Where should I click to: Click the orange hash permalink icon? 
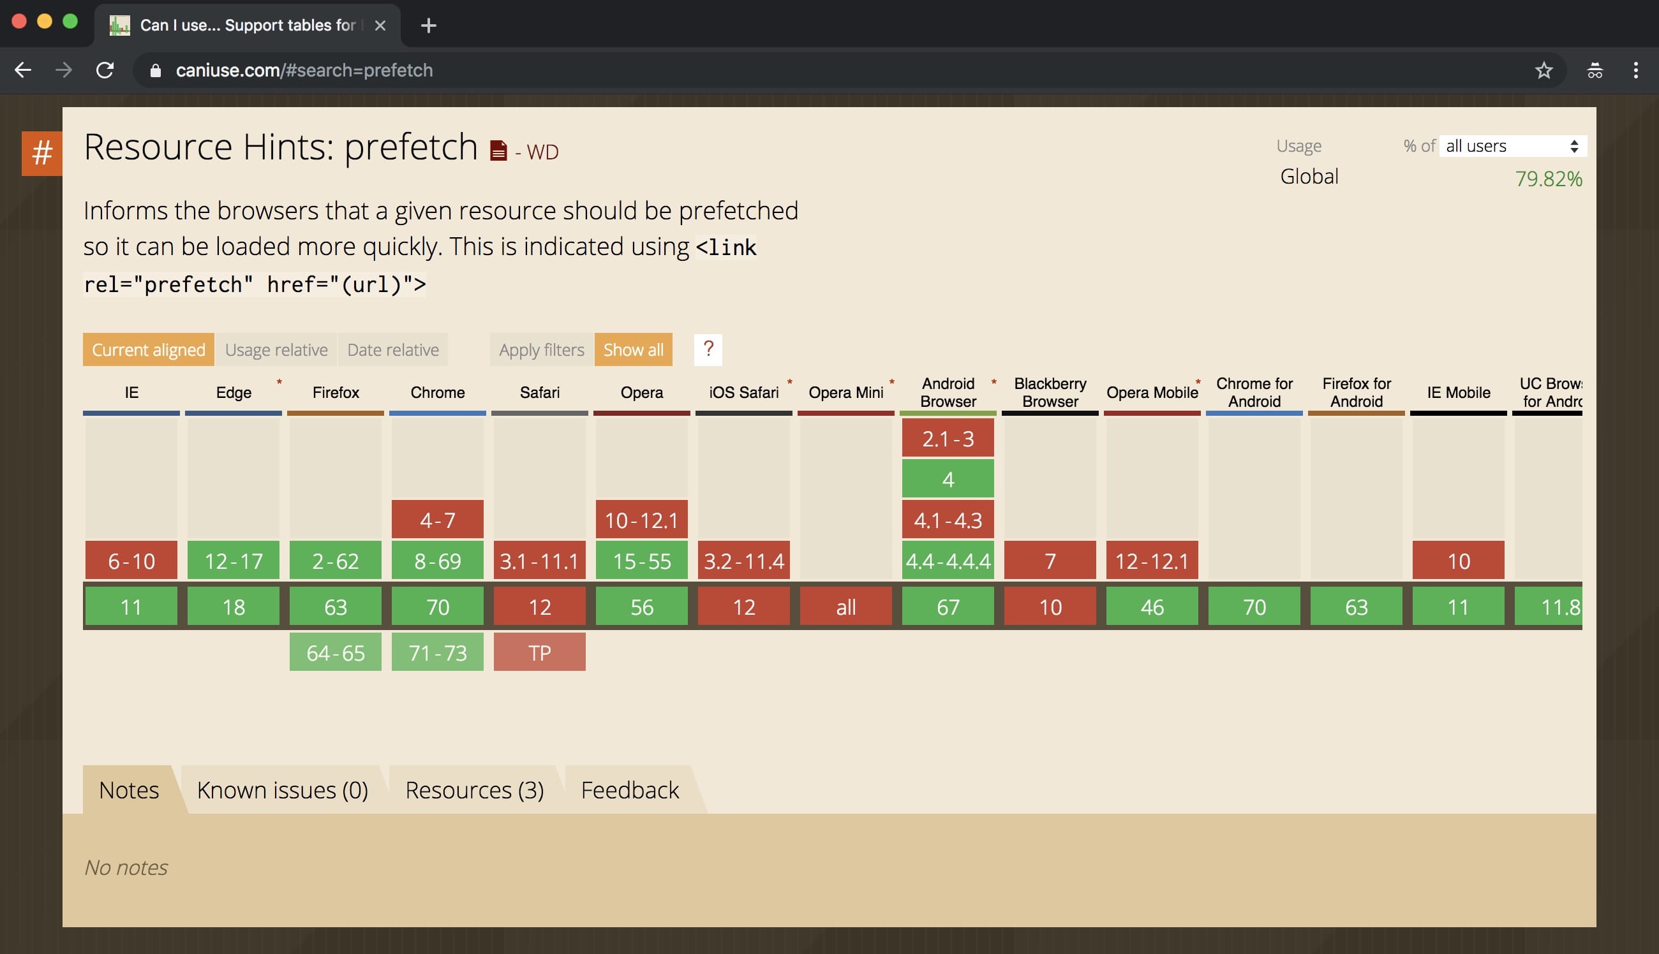[42, 153]
